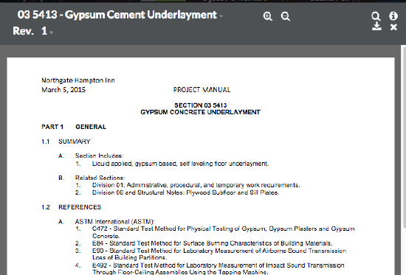Open document search with the magnifying glass icon
406x275 pixels.
(376, 16)
